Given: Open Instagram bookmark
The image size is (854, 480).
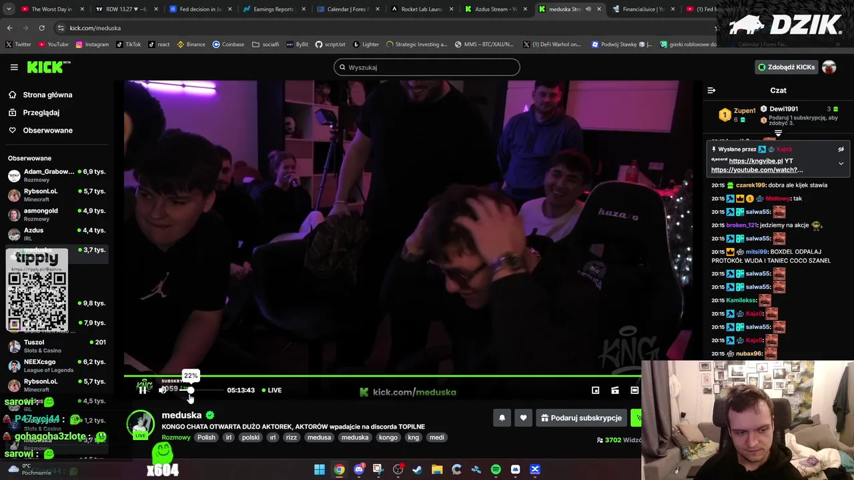Looking at the screenshot, I should tap(92, 45).
